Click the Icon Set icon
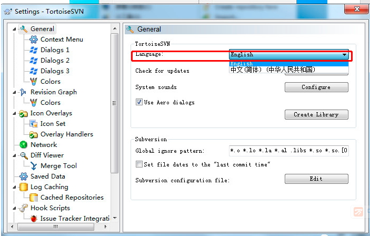Viewport: 370px width, 236px height. pyautogui.click(x=34, y=124)
